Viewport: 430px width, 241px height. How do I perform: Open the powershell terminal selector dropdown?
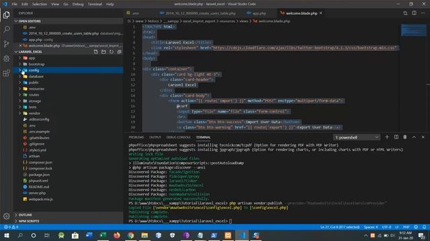(357, 137)
